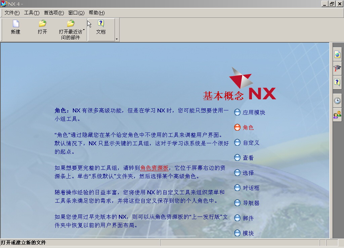Follow the 角色资源板 red hyperlink
Image resolution: width=344 pixels, height=248 pixels.
[x=154, y=168]
